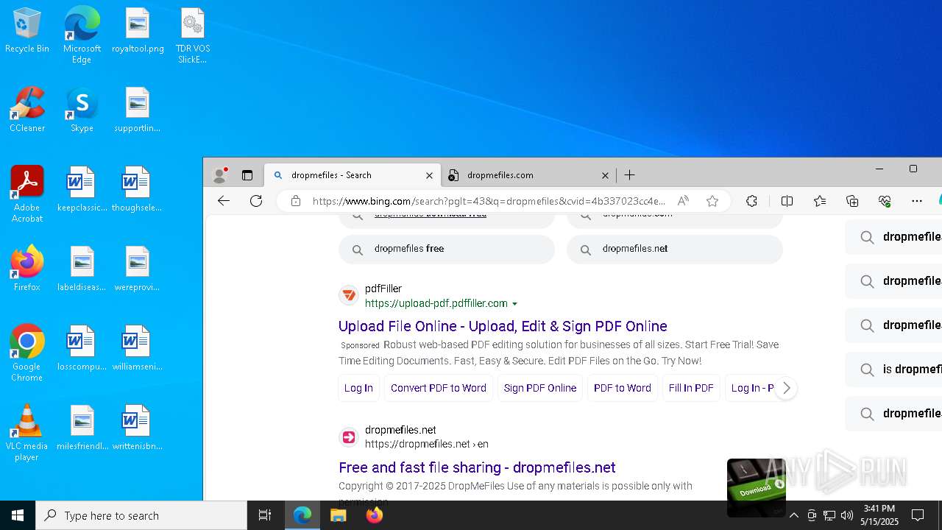Switch to dropmefiles - Search tab
Viewport: 942px width, 530px height.
point(353,175)
